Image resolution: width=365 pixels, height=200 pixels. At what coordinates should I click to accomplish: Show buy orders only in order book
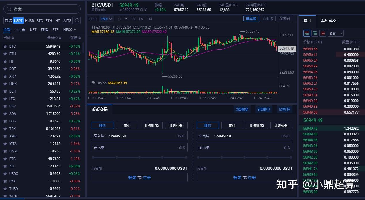point(315,33)
